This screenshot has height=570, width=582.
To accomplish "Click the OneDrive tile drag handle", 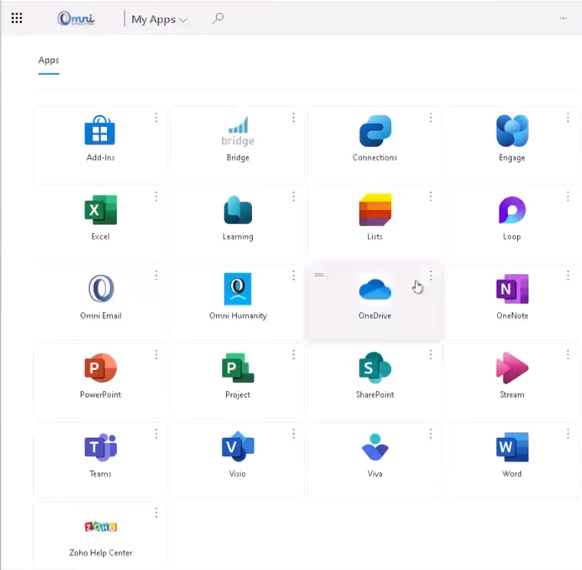I will point(319,275).
